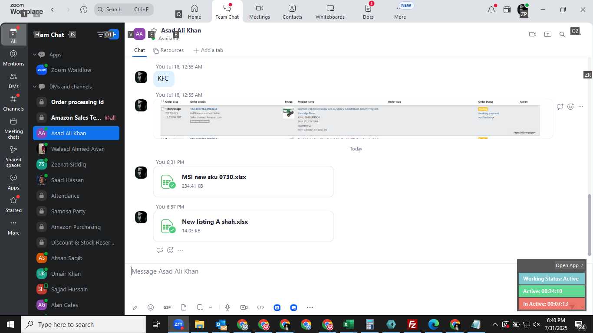Screen dimensions: 593x333
Task: Search in chat using the magnifier icon
Action: tap(562, 34)
